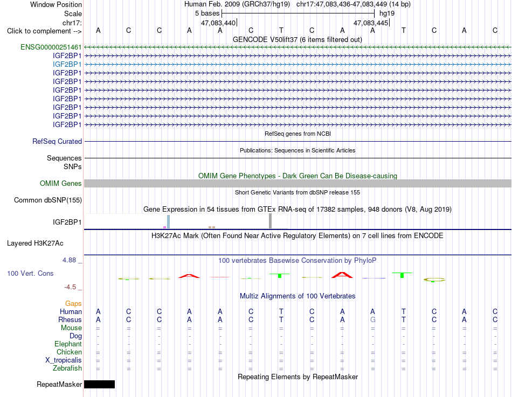Image resolution: width=512 pixels, height=397 pixels.
Task: Select the X_tropicalis alignment row label
Action: coord(64,360)
